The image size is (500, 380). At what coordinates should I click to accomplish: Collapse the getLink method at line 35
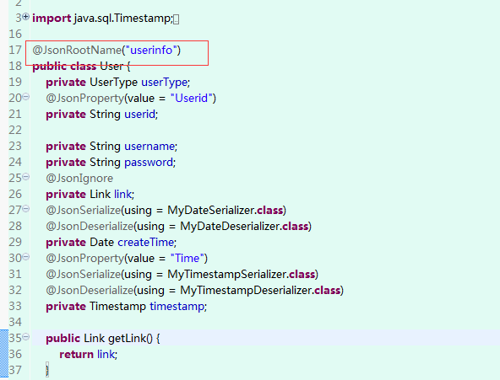pyautogui.click(x=26, y=336)
